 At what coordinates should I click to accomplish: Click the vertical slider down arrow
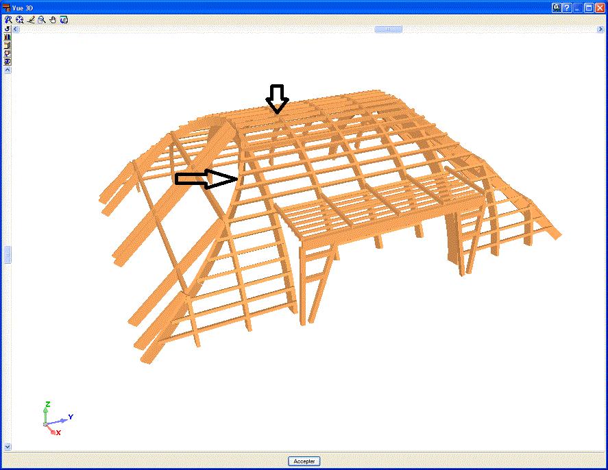(8, 447)
